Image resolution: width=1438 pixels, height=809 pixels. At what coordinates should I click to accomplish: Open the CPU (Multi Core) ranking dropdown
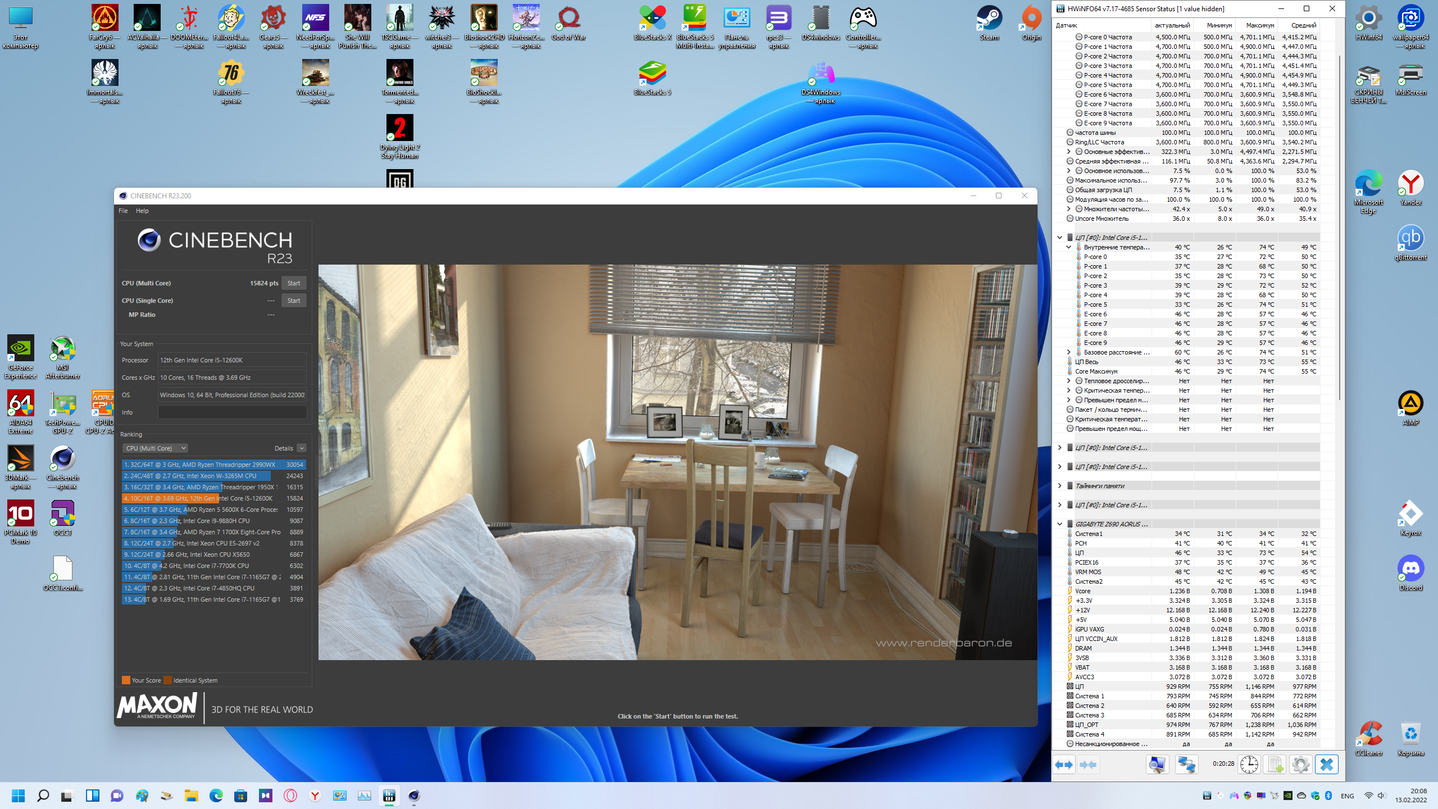pyautogui.click(x=155, y=448)
